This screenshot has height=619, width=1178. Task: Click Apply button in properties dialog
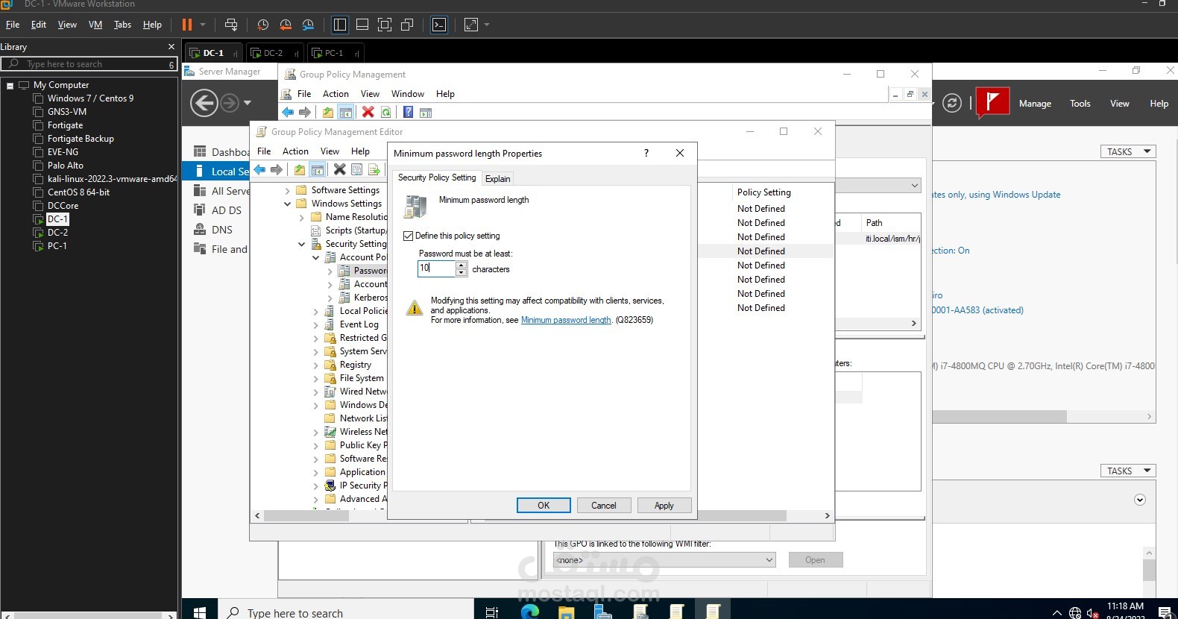(x=664, y=505)
